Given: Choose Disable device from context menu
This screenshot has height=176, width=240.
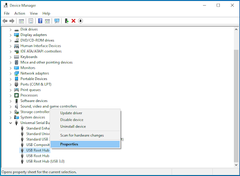Looking at the screenshot, I should click(x=85, y=120).
